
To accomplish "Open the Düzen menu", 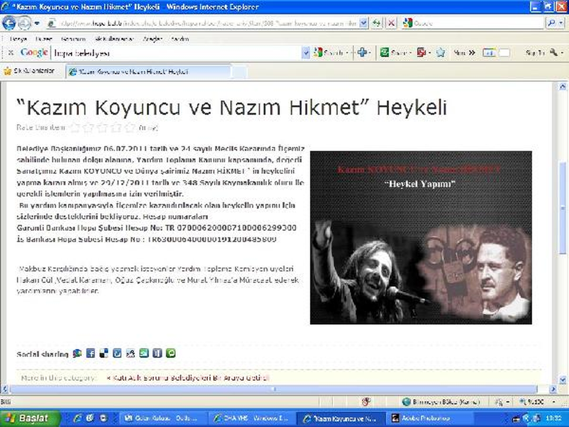I will (44, 39).
